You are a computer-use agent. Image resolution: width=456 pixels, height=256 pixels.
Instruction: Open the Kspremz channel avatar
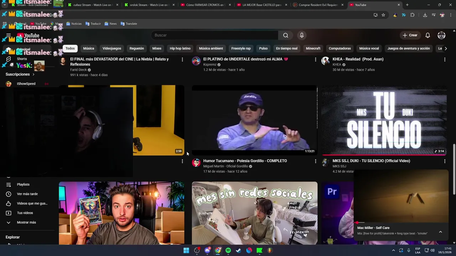tap(196, 61)
